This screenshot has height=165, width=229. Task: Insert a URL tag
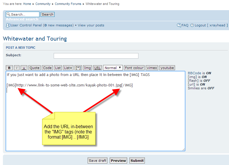click(x=98, y=68)
